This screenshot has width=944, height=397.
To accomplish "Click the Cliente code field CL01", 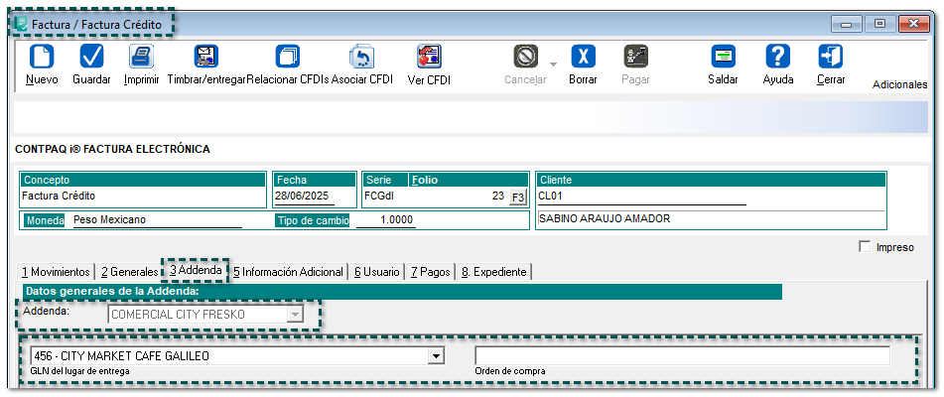I will click(x=642, y=197).
